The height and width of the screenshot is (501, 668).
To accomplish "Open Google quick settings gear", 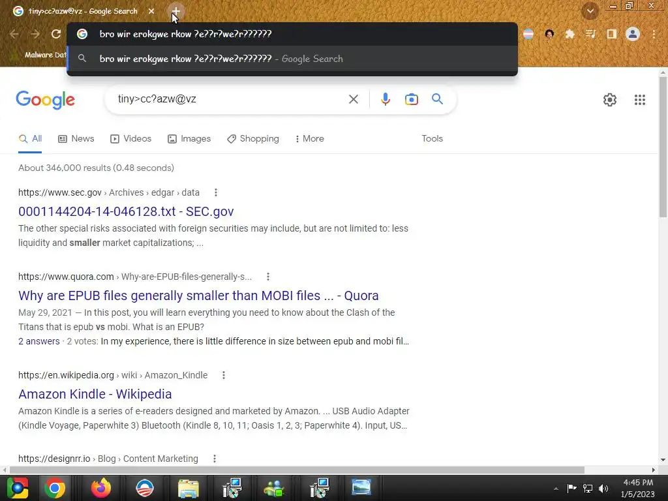I will (x=610, y=100).
